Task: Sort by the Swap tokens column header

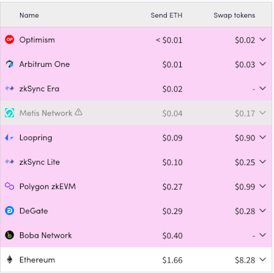Action: [x=234, y=15]
